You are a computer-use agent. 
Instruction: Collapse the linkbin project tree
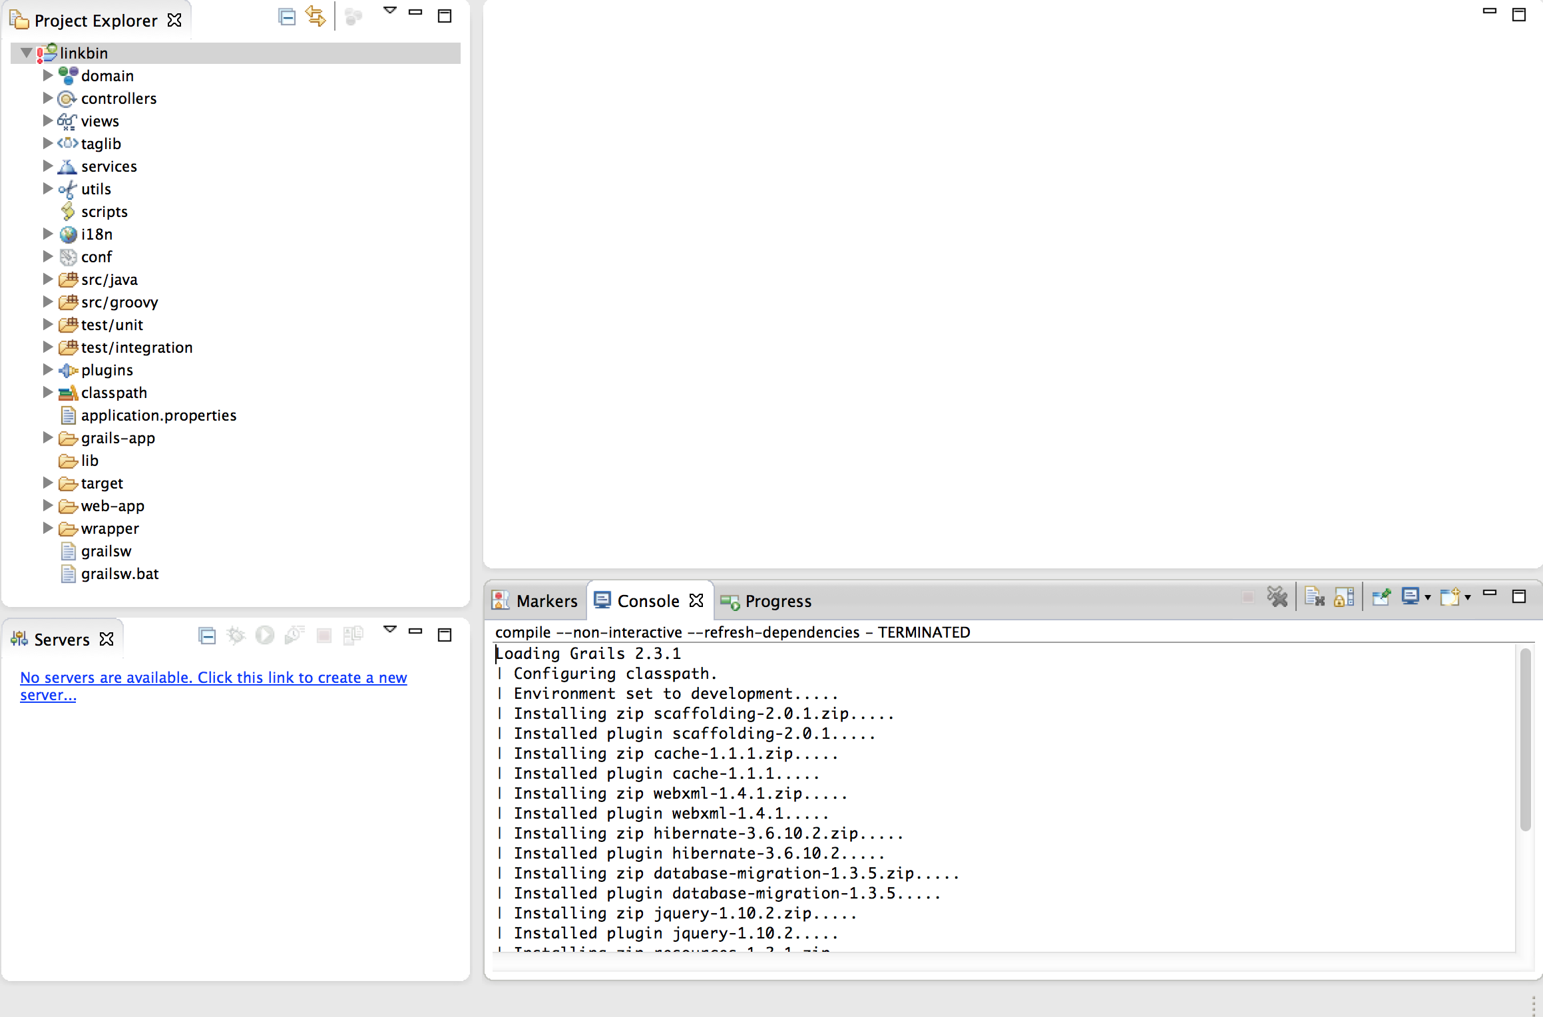(x=25, y=53)
